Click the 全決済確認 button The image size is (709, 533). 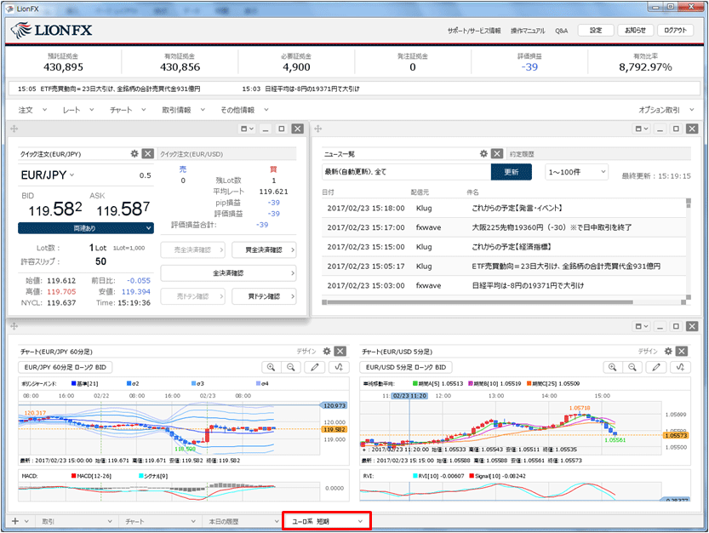tap(228, 272)
